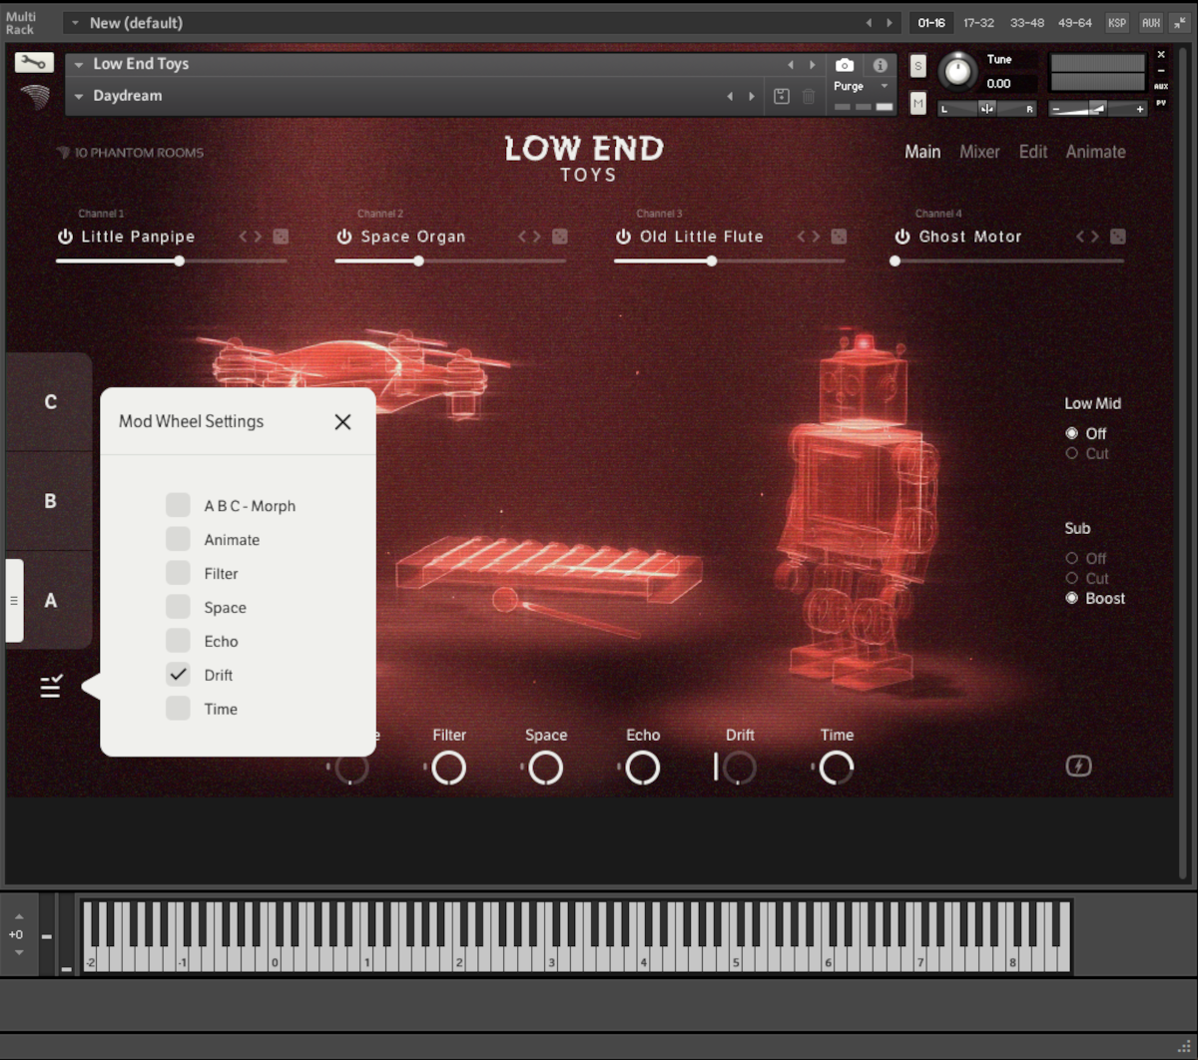This screenshot has width=1198, height=1060.
Task: Click the Mod Wheel settings list icon
Action: (51, 686)
